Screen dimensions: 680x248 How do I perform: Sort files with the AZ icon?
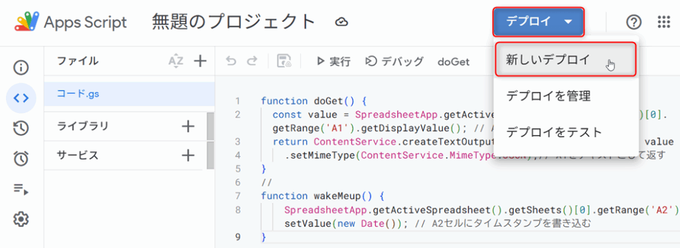pos(175,61)
